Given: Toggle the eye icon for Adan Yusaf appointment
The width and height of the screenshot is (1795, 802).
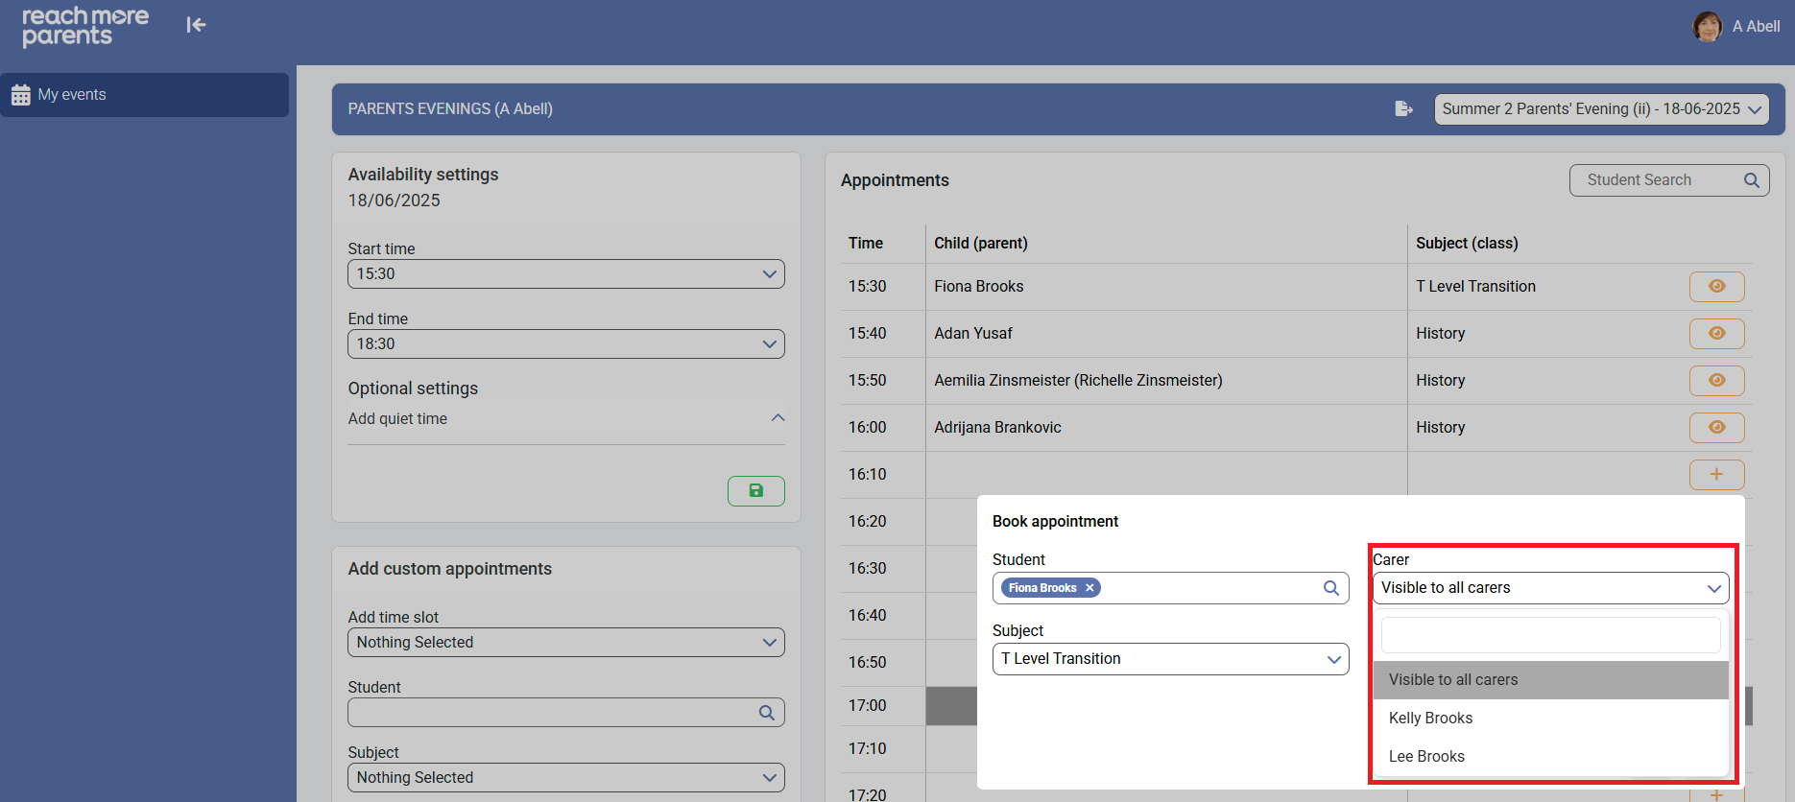Looking at the screenshot, I should point(1716,333).
